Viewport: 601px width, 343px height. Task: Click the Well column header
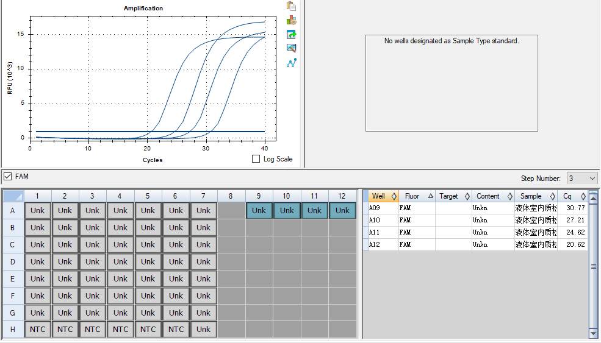pyautogui.click(x=384, y=196)
